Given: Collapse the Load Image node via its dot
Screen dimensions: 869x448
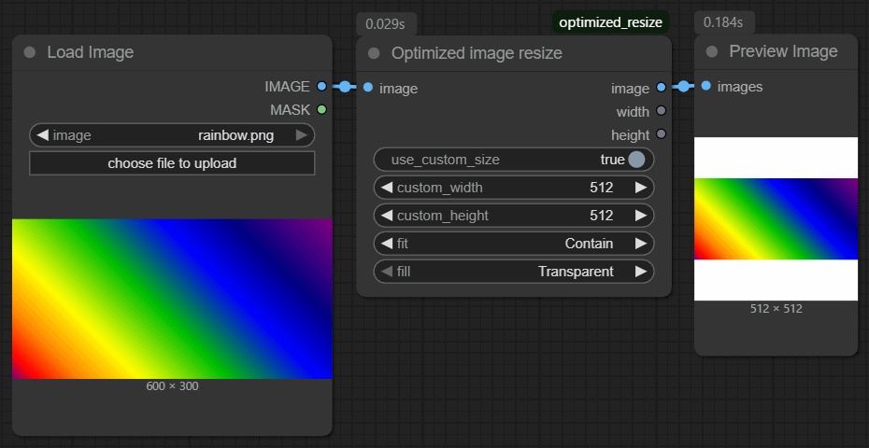Looking at the screenshot, I should click(x=30, y=52).
